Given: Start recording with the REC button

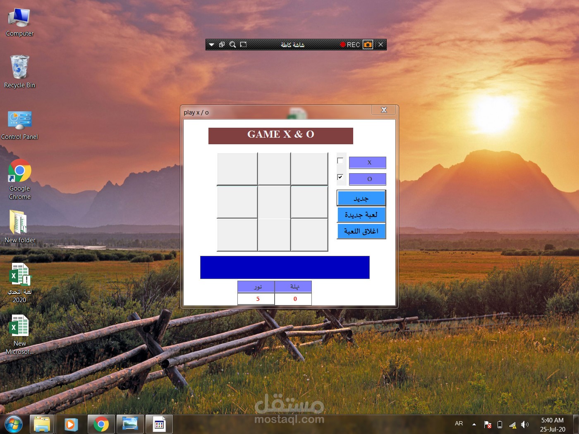Looking at the screenshot, I should pyautogui.click(x=350, y=45).
